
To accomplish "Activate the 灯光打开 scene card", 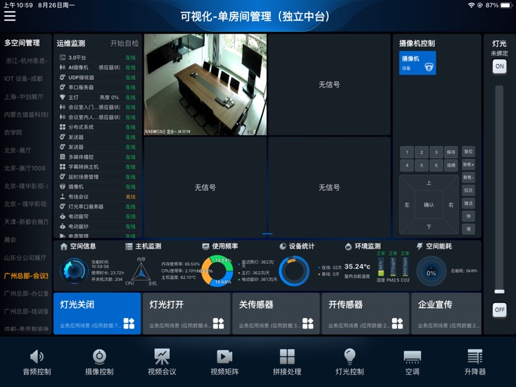I will coord(186,313).
